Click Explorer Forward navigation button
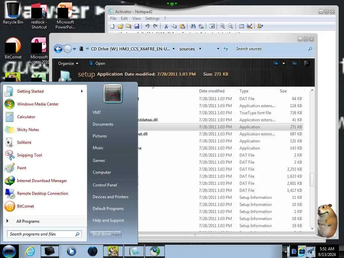 68,49
